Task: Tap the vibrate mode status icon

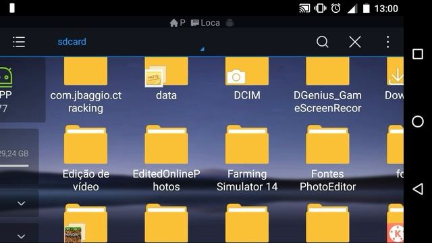Action: click(320, 8)
